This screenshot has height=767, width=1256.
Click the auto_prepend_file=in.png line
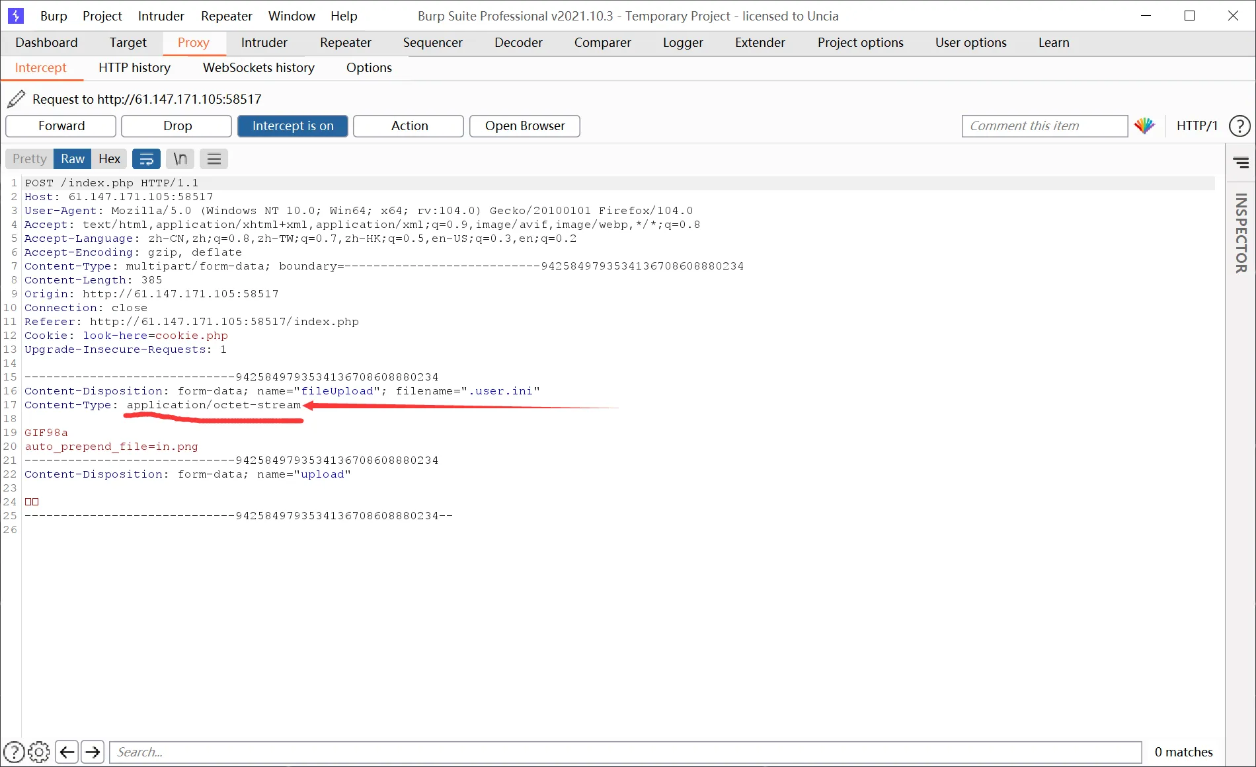[x=111, y=447]
